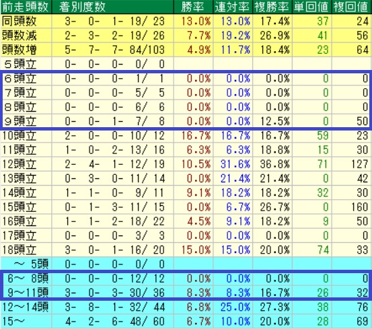Click 頭数増 複回値 value 64

(363, 50)
